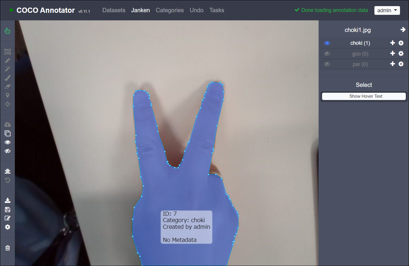Open settings gear for goo category

click(401, 53)
